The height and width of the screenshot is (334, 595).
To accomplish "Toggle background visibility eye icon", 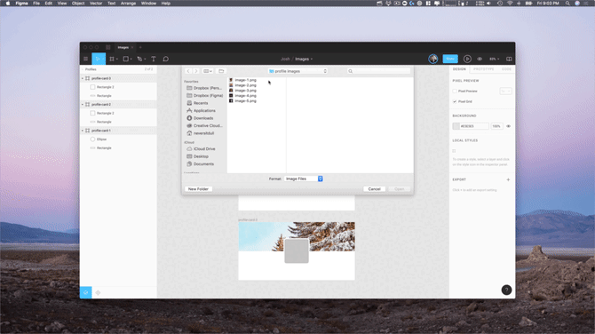I will click(508, 126).
